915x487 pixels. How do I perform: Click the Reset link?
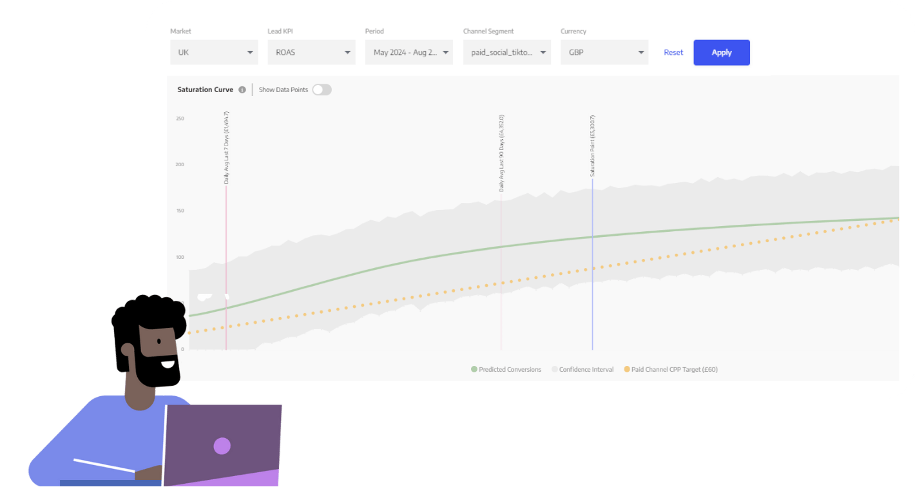click(673, 52)
